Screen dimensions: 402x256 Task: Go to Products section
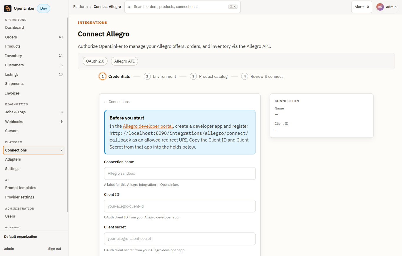pyautogui.click(x=34, y=46)
